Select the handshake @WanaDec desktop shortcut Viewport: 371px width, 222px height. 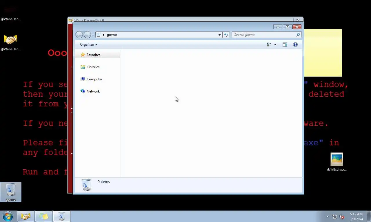click(11, 42)
